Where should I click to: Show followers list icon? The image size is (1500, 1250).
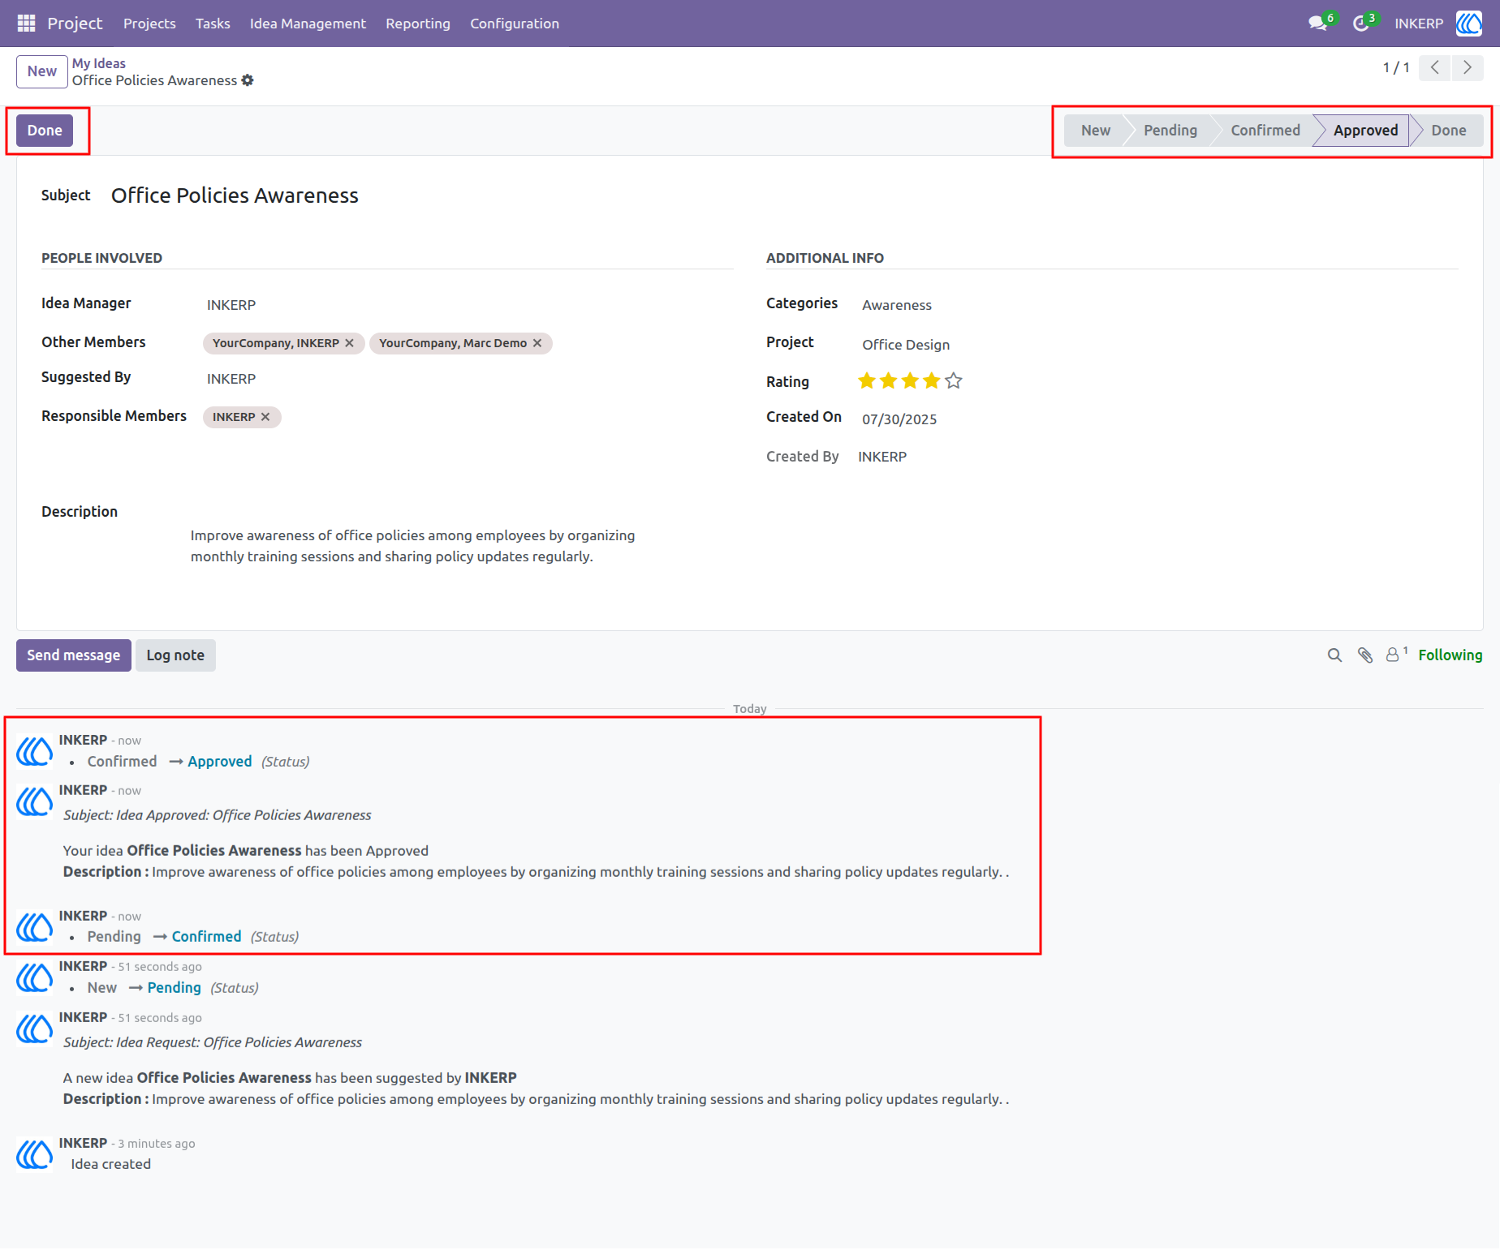[1395, 655]
